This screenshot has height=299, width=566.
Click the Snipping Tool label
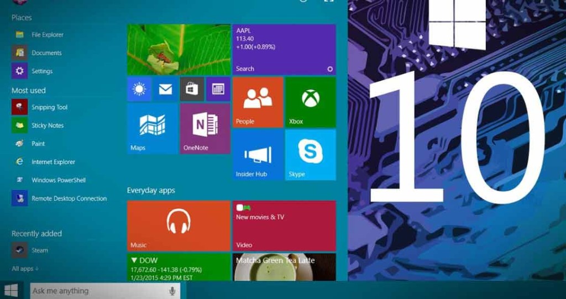pyautogui.click(x=49, y=107)
